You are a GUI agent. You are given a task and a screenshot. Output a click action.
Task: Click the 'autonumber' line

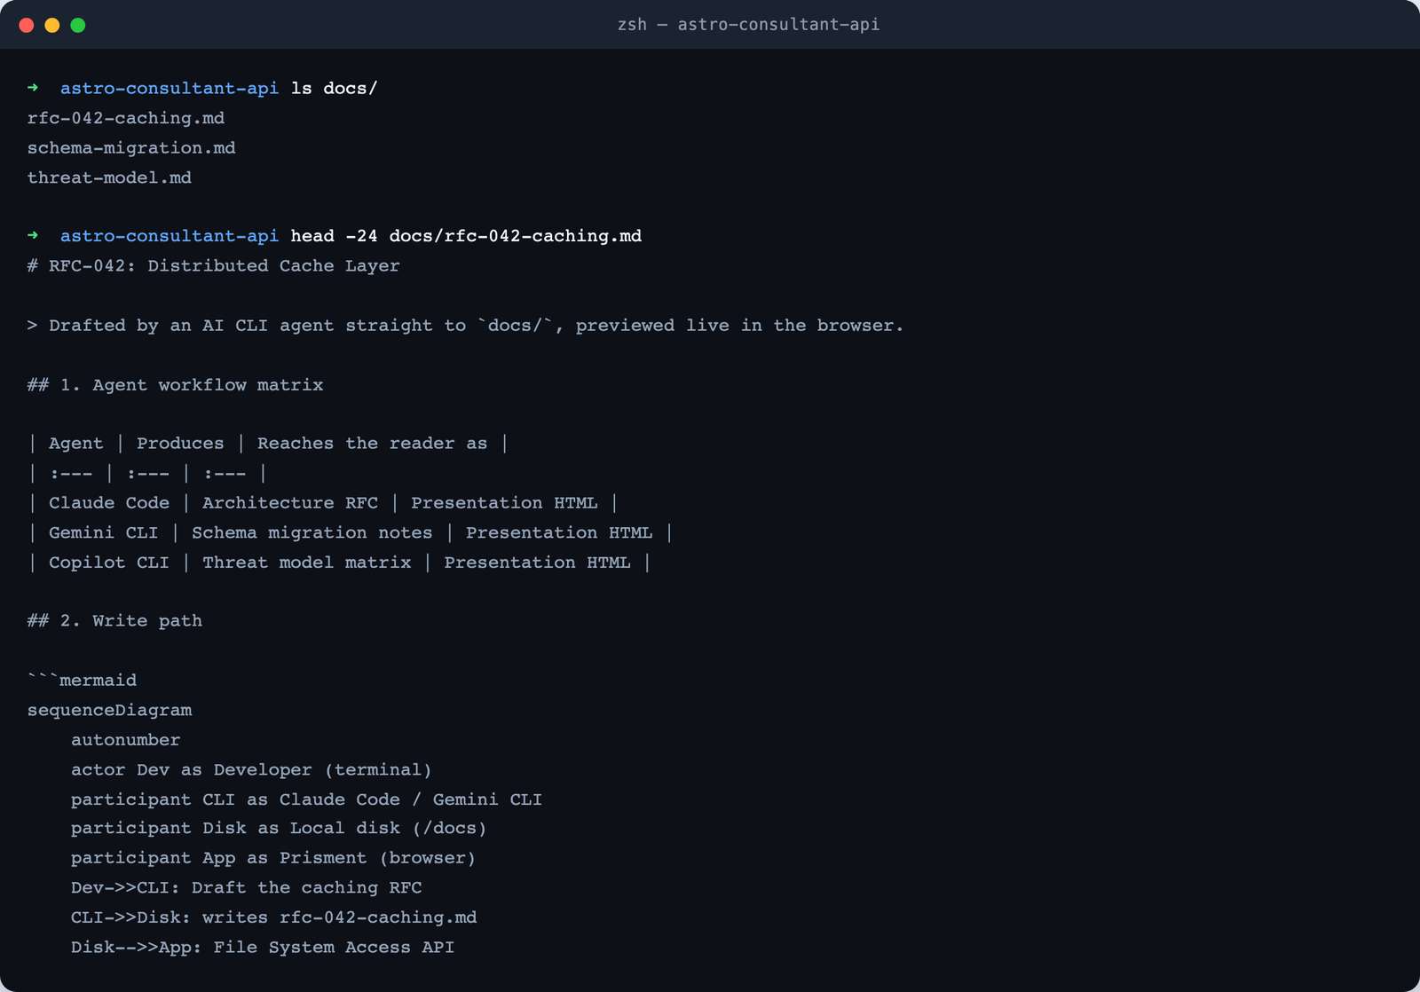click(x=126, y=739)
